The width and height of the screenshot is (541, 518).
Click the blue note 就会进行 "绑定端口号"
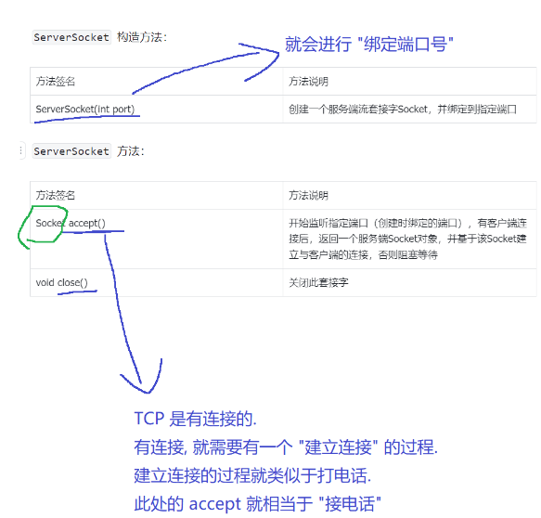coord(368,45)
